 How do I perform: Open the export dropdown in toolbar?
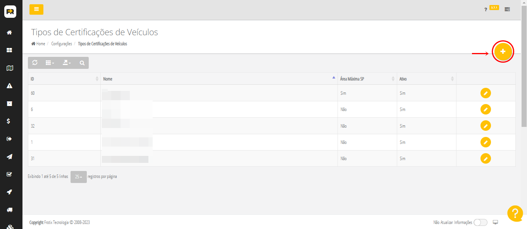(x=66, y=63)
